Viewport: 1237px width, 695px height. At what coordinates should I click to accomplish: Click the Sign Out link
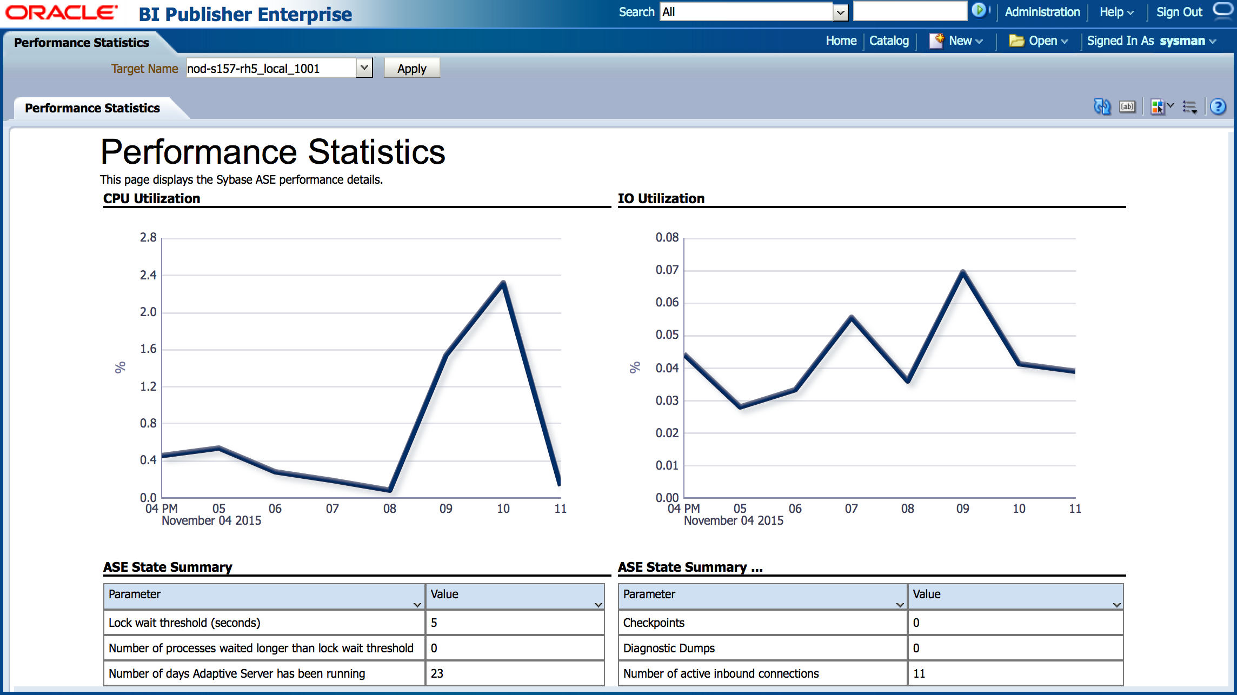(x=1179, y=12)
